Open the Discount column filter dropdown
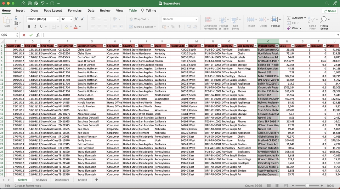 [x=324, y=46]
